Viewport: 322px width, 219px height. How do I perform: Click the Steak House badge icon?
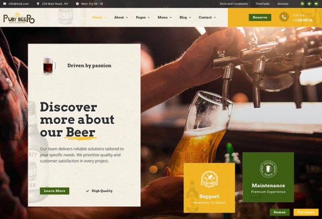click(209, 179)
